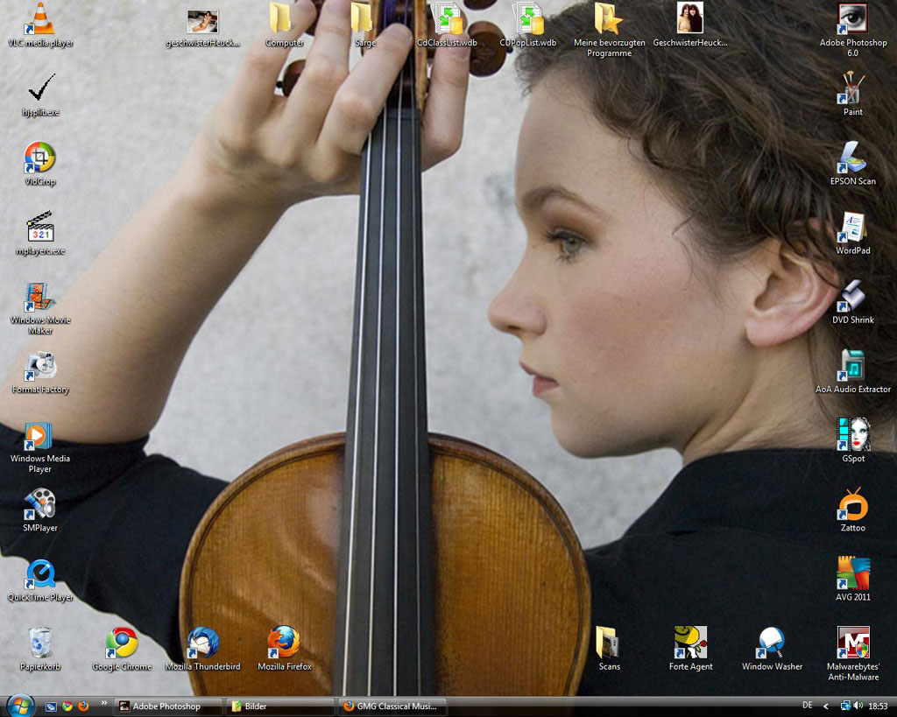897x717 pixels.
Task: Click the EPSON Scan shortcut
Action: coord(852,158)
